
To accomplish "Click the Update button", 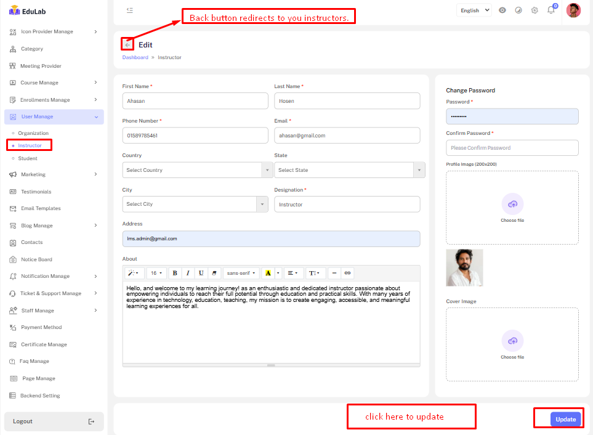I will [565, 420].
